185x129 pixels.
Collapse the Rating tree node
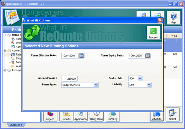[5, 35]
